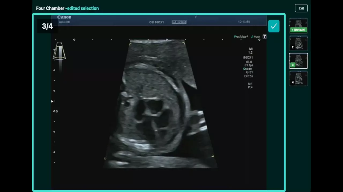Click the white focus arrow on depth scale
The height and width of the screenshot is (192, 343).
(52, 101)
